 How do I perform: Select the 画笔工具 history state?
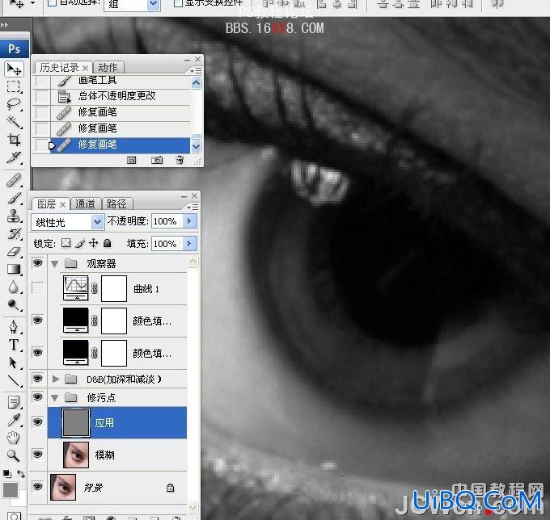click(x=112, y=81)
